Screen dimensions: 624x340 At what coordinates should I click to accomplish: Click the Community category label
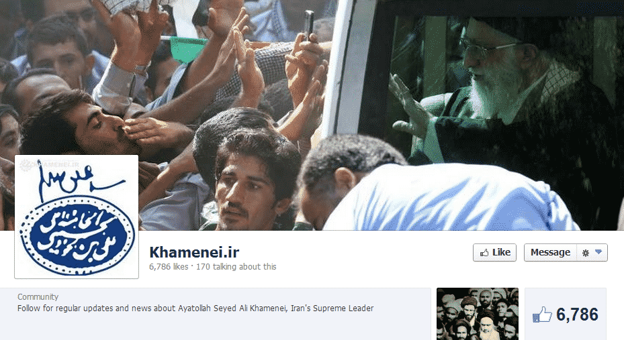[38, 296]
